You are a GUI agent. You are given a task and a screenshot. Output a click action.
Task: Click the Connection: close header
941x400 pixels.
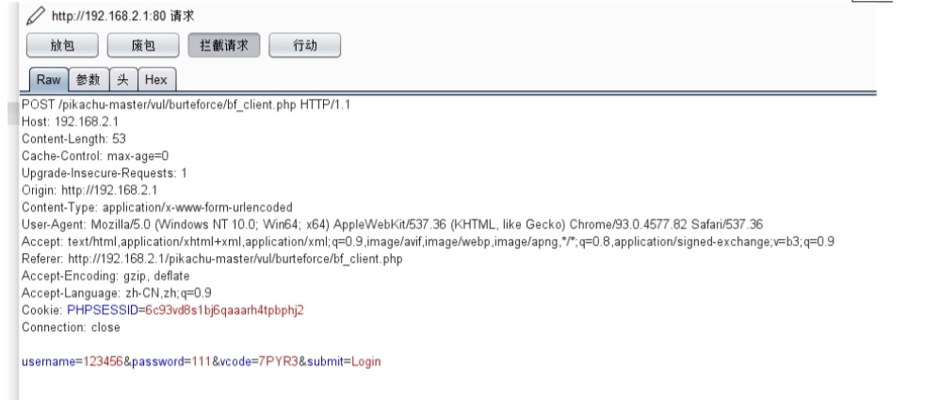pyautogui.click(x=71, y=328)
